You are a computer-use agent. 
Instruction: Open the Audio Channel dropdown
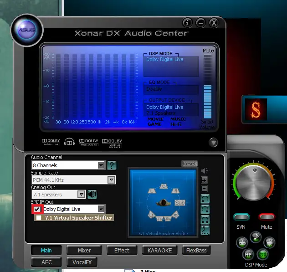point(101,165)
